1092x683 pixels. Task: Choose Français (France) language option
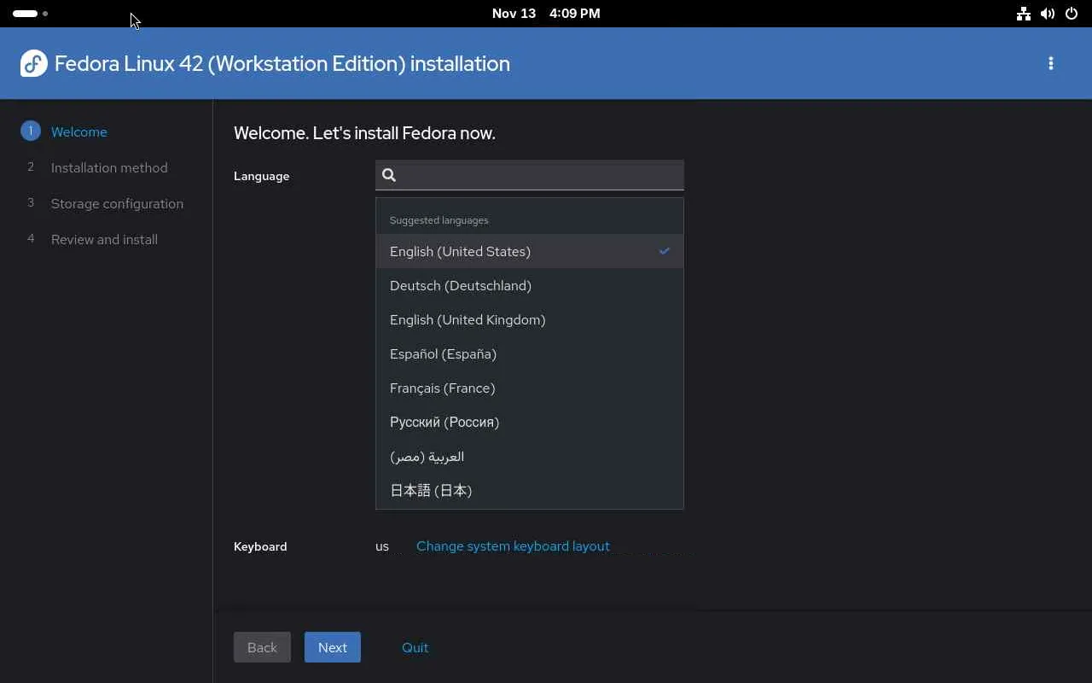point(530,388)
